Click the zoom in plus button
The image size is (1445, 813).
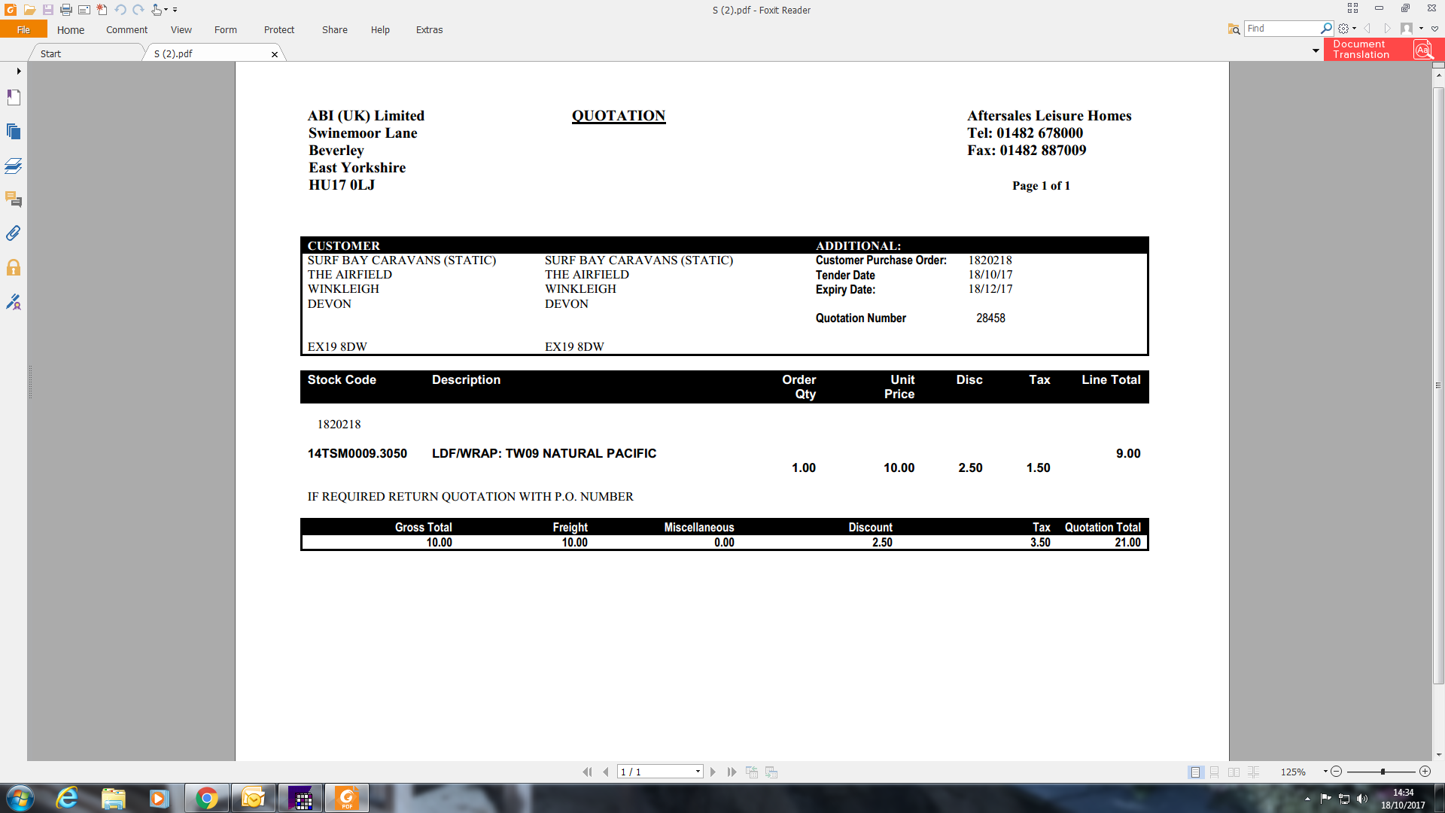[x=1425, y=772]
